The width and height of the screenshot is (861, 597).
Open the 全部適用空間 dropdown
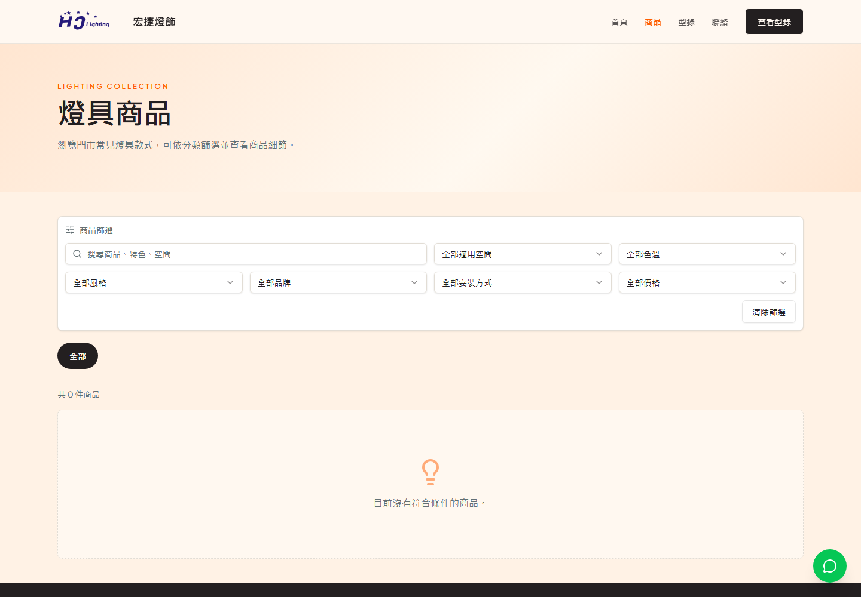[x=523, y=254]
